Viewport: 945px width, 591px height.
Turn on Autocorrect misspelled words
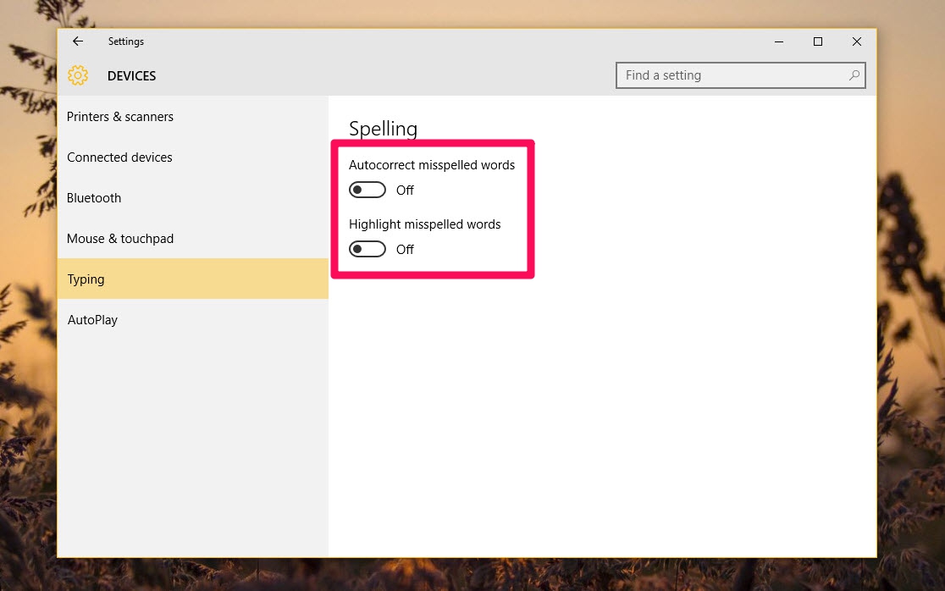tap(367, 190)
